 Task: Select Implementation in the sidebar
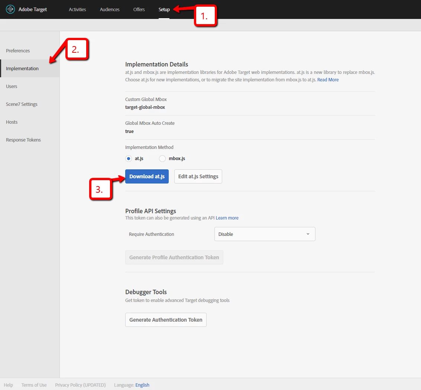click(30, 68)
